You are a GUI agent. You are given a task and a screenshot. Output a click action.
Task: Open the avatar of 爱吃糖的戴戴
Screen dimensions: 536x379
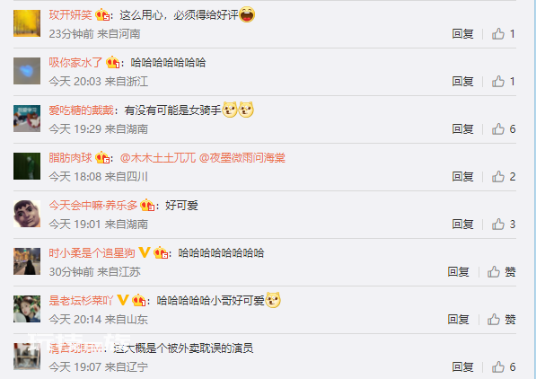[x=27, y=119]
